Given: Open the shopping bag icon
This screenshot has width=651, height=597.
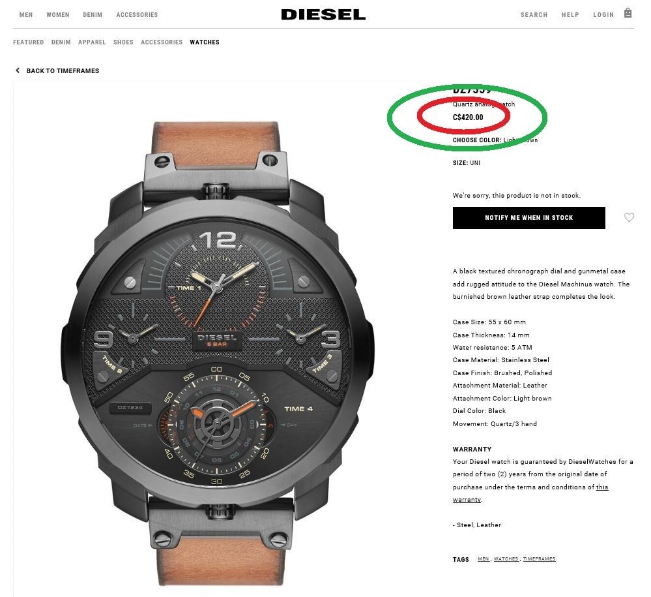Looking at the screenshot, I should tap(628, 13).
